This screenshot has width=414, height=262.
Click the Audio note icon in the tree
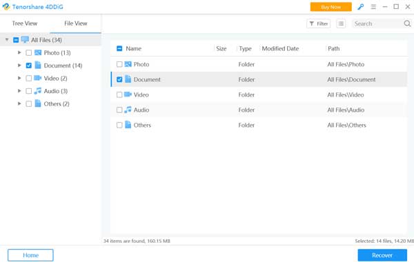[38, 91]
